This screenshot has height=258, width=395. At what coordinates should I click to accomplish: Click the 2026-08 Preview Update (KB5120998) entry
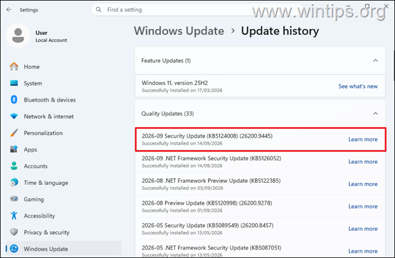coord(260,207)
